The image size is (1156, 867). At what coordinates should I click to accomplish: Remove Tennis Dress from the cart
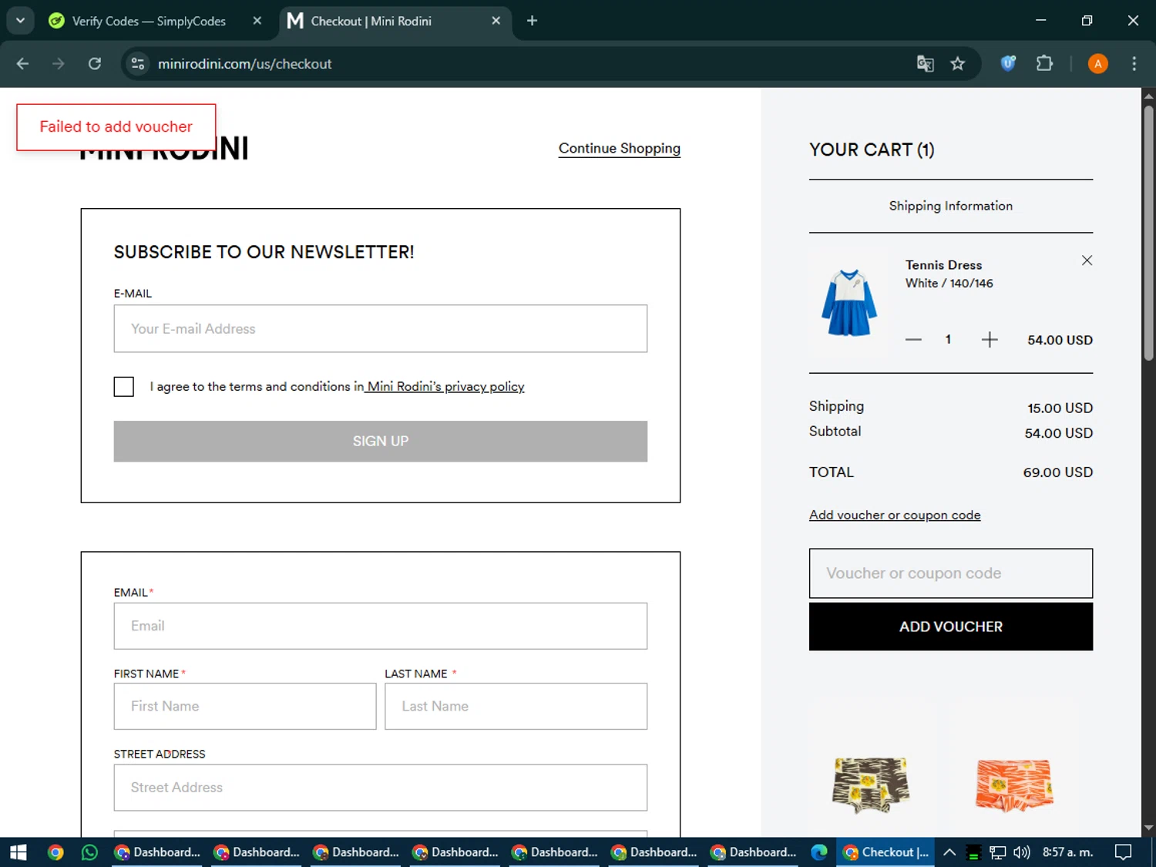pos(1087,260)
